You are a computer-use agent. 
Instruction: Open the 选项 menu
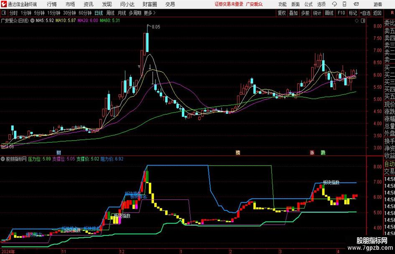coord(321,4)
